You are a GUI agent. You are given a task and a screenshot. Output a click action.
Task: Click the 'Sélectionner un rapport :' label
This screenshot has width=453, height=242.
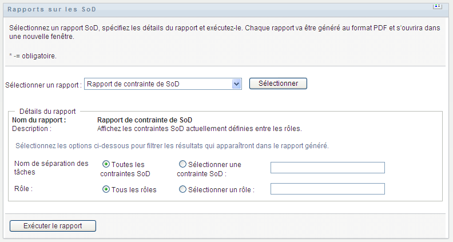43,85
